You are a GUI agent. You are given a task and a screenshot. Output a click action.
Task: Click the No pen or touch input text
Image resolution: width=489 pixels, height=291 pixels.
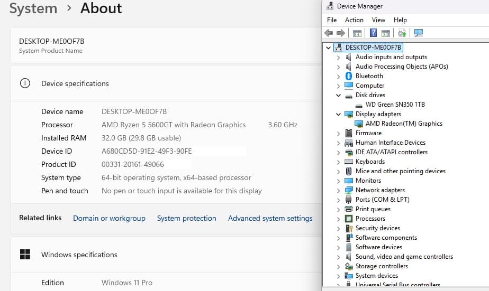point(182,191)
